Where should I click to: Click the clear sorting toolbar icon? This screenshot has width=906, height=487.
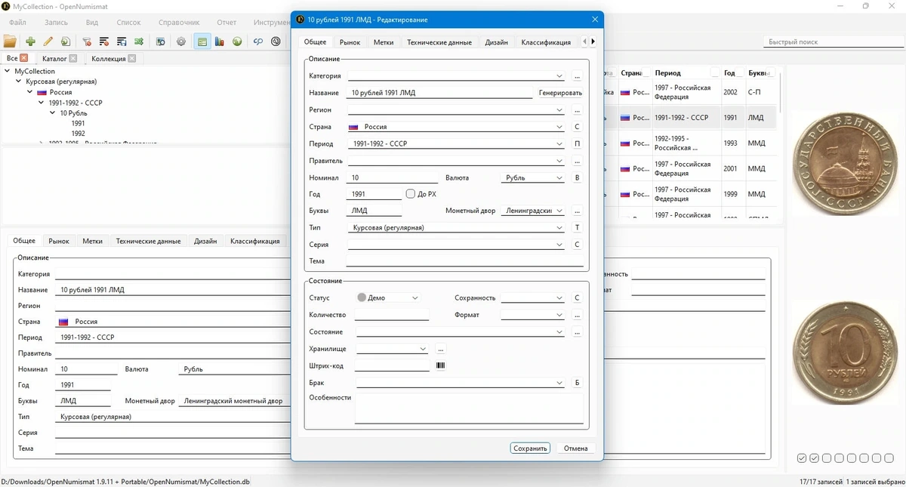(104, 42)
